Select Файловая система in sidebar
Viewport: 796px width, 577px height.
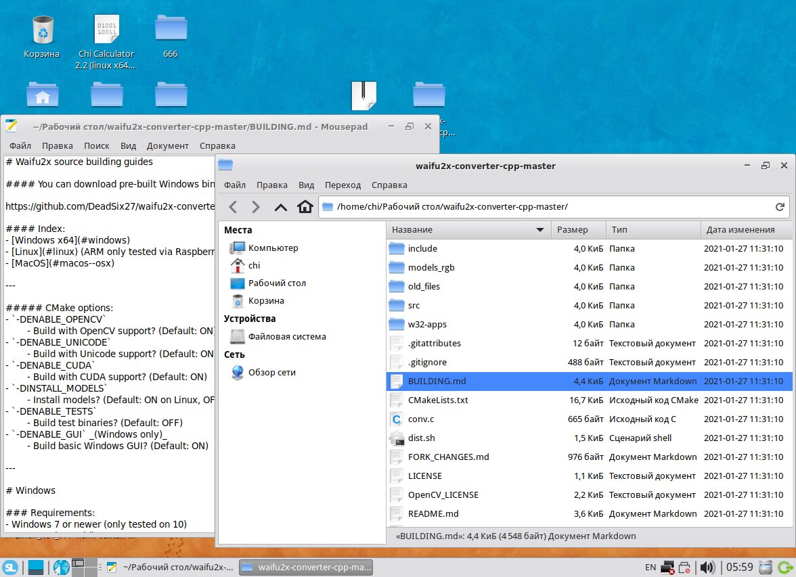click(x=286, y=337)
